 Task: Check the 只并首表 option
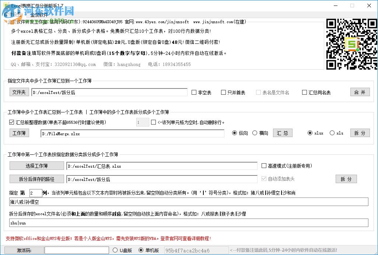pos(224,92)
